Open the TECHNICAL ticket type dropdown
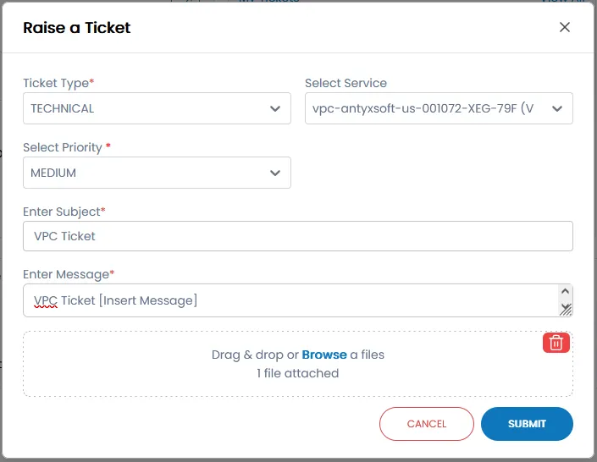This screenshot has width=597, height=462. 144,108
